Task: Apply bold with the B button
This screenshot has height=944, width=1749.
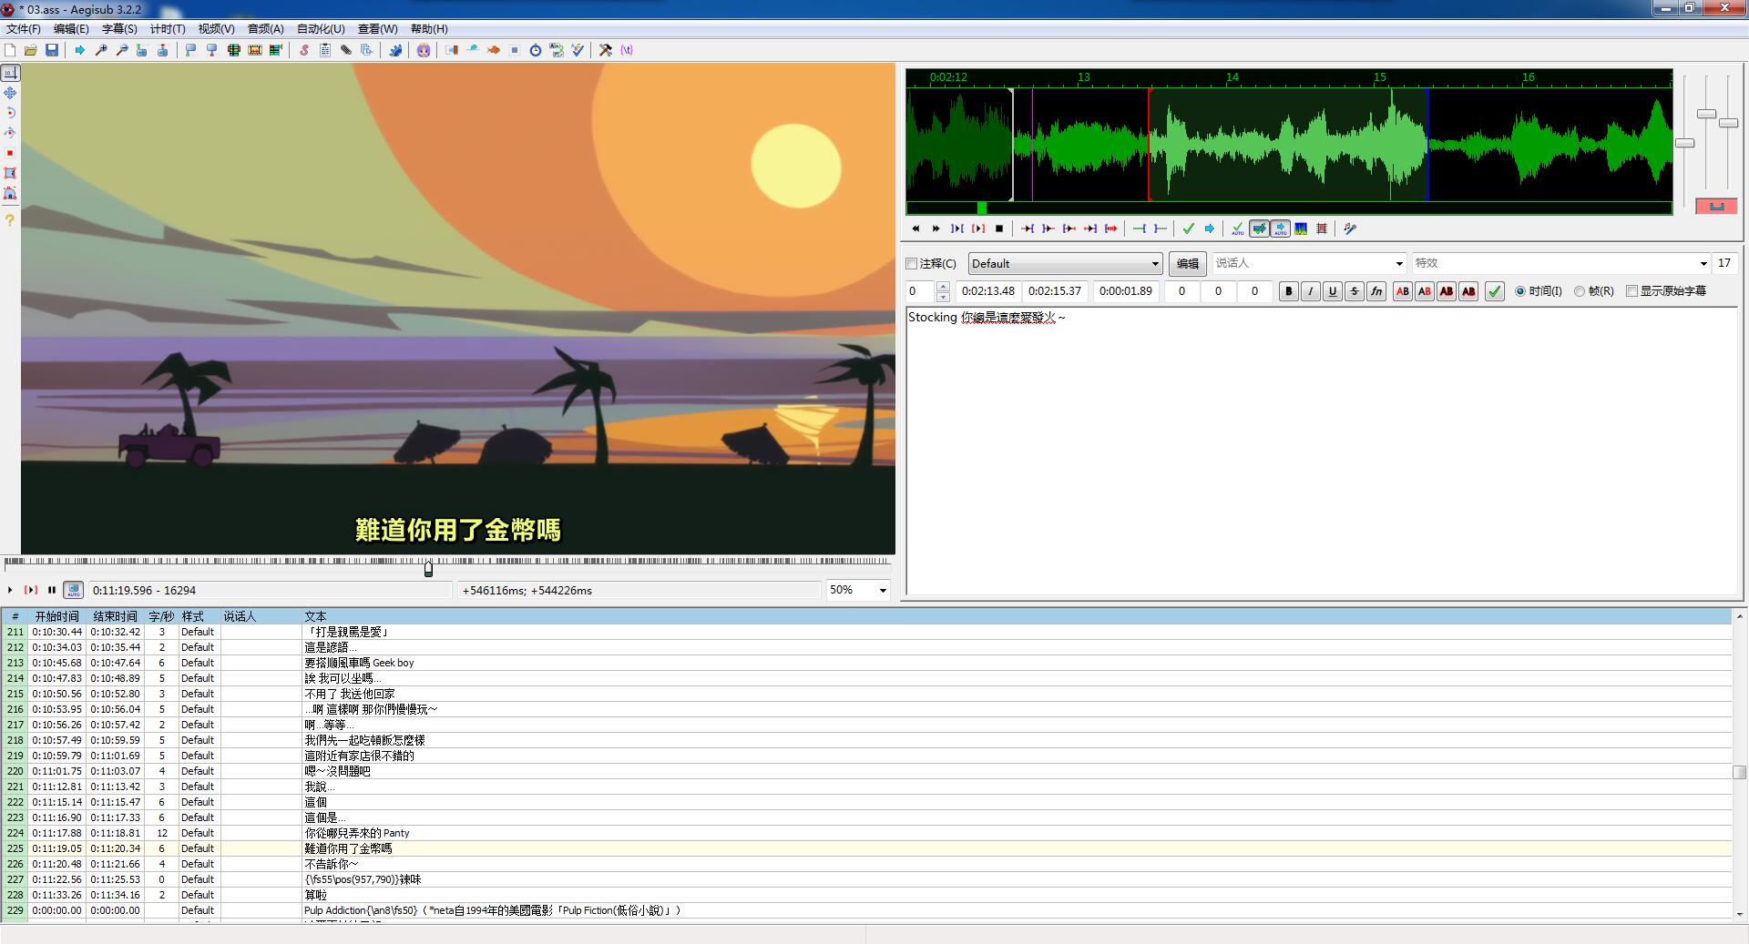Action: pyautogui.click(x=1288, y=291)
